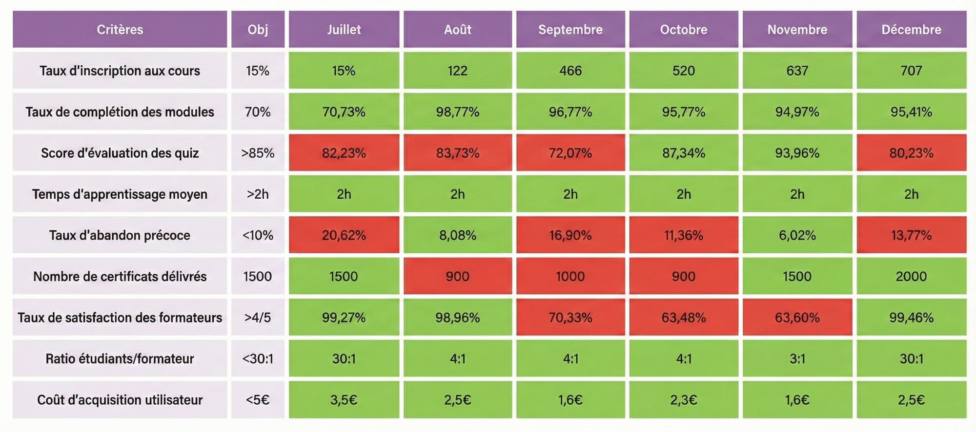Click the red 72,07% cell in Septembre
Viewport: 976px width, 432px height.
[x=570, y=153]
